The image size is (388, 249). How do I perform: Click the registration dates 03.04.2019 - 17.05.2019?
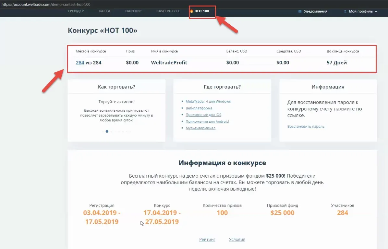pos(102,217)
